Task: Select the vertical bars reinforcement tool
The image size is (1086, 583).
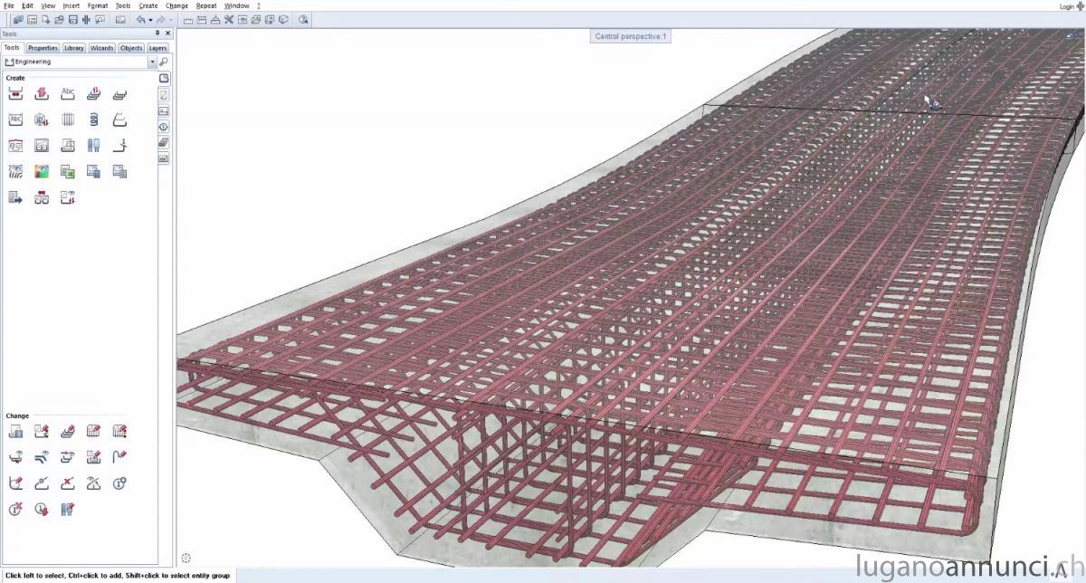Action: (68, 119)
